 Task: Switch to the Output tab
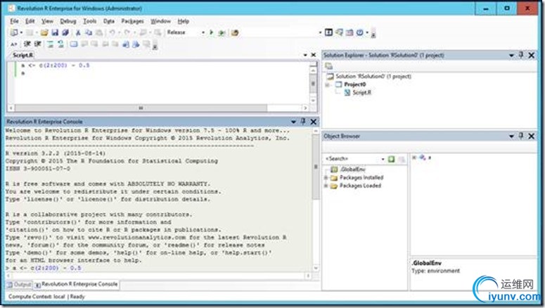pos(20,285)
